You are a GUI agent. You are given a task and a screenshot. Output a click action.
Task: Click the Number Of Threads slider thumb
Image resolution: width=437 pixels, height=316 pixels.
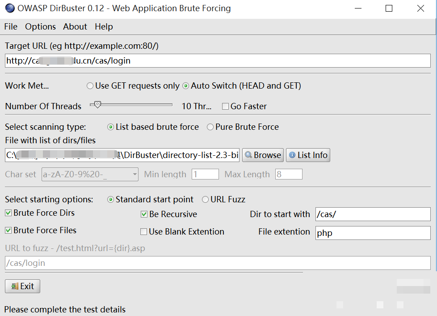(x=97, y=105)
